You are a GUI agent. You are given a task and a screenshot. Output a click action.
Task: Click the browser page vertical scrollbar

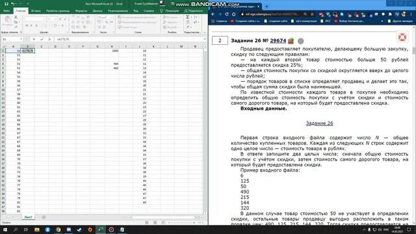tap(414, 51)
